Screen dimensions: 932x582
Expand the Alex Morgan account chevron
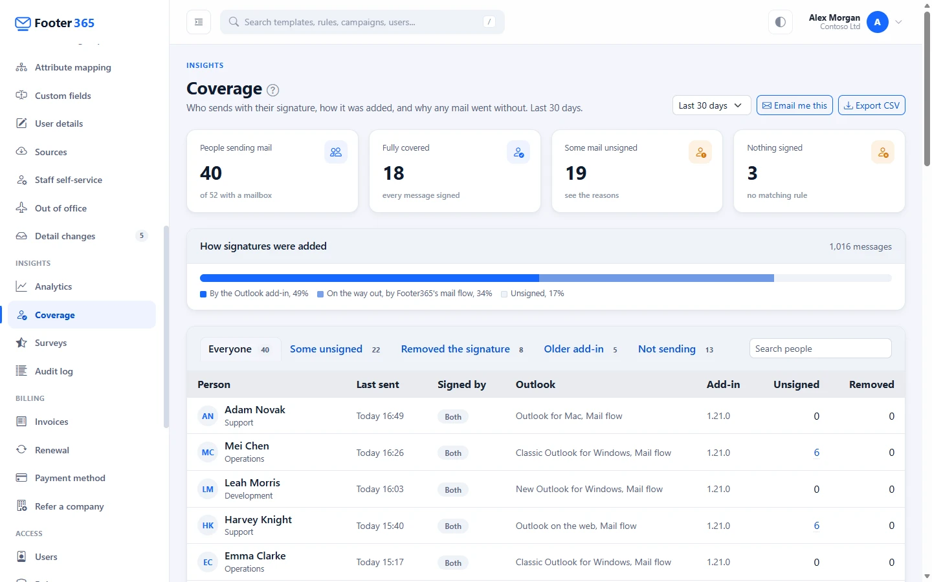(899, 22)
